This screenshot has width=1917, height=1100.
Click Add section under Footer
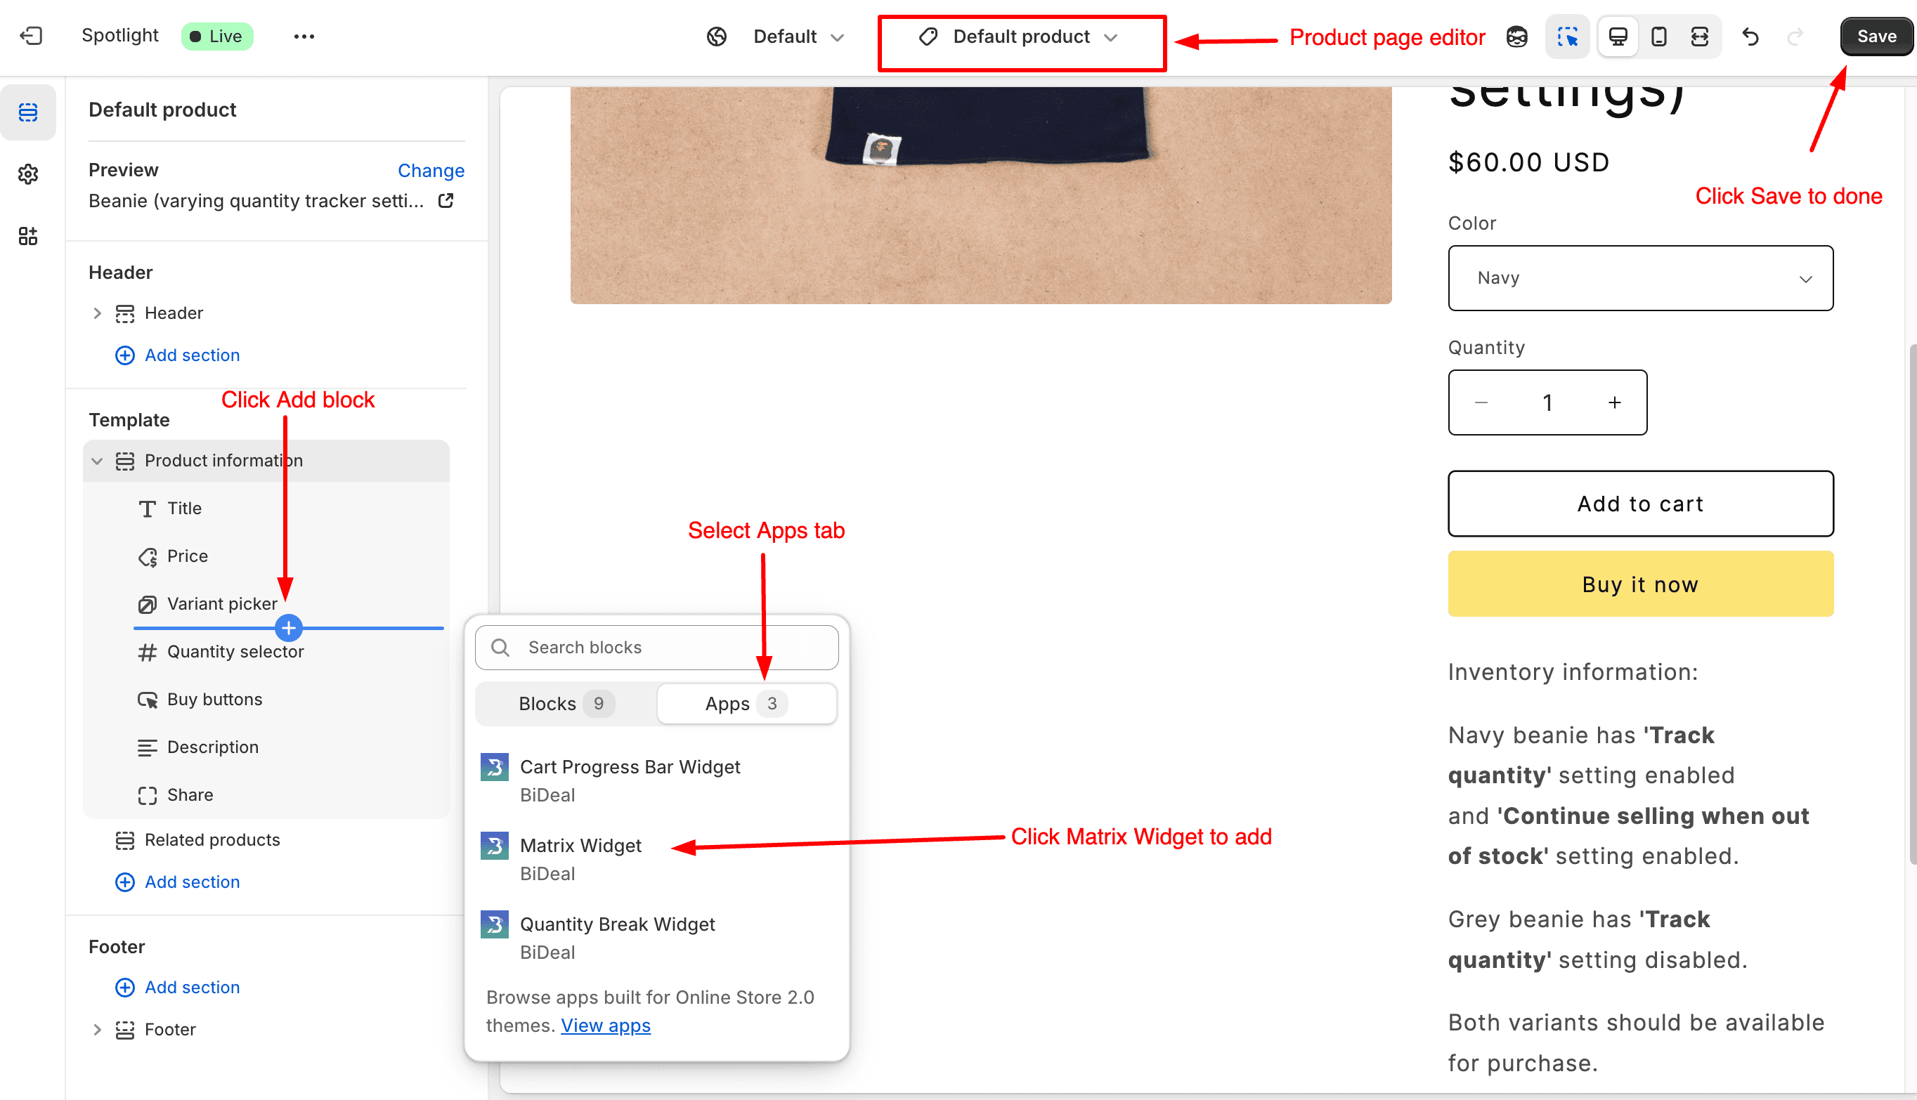pyautogui.click(x=178, y=988)
